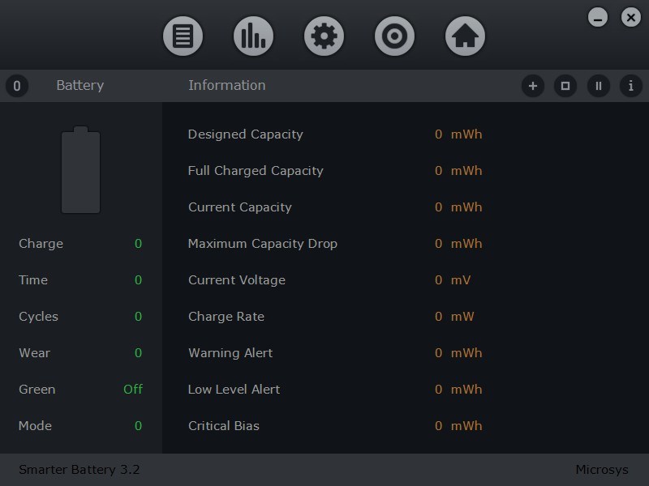Open the settings gear icon
Screen dimensions: 649x486
tap(324, 35)
